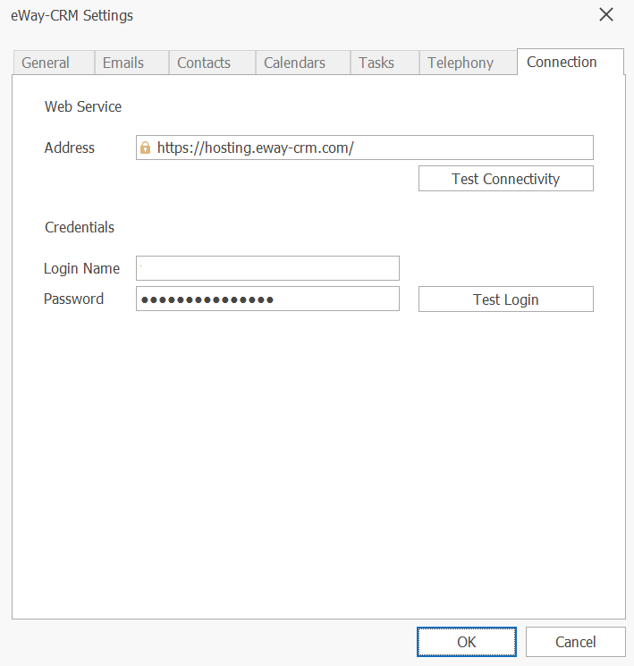Click the Password label

tap(73, 299)
